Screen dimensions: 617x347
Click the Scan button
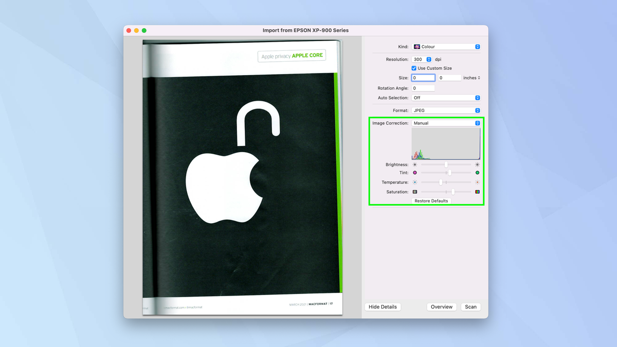click(x=470, y=307)
